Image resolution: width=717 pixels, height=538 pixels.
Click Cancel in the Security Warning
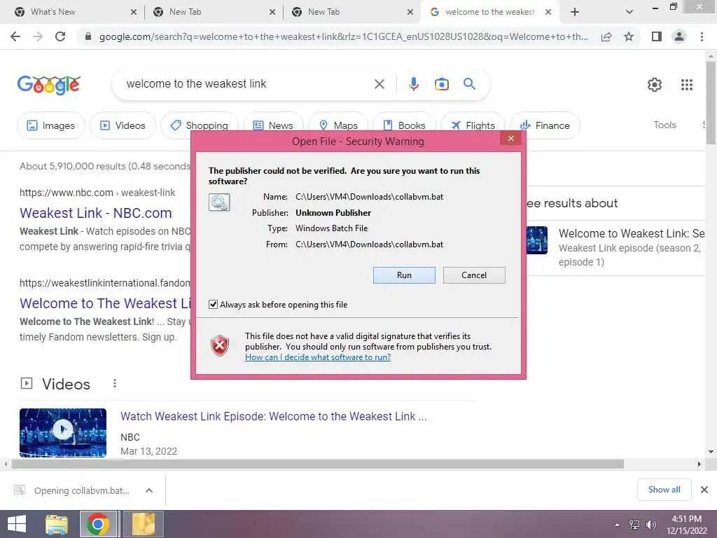click(x=474, y=275)
